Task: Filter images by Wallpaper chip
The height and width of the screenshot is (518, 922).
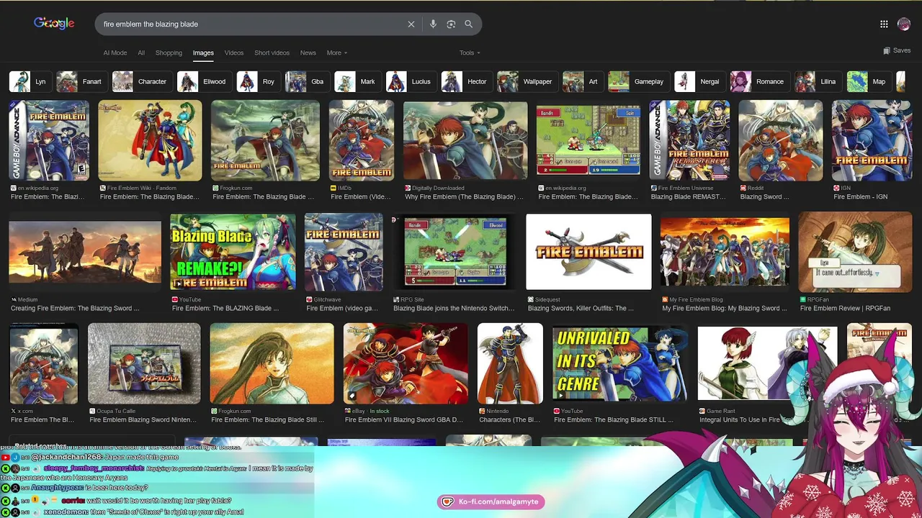Action: [x=527, y=81]
